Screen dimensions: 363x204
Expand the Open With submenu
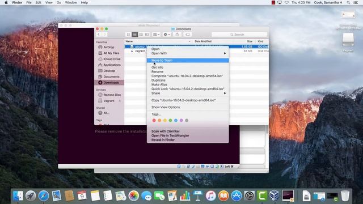click(188, 53)
